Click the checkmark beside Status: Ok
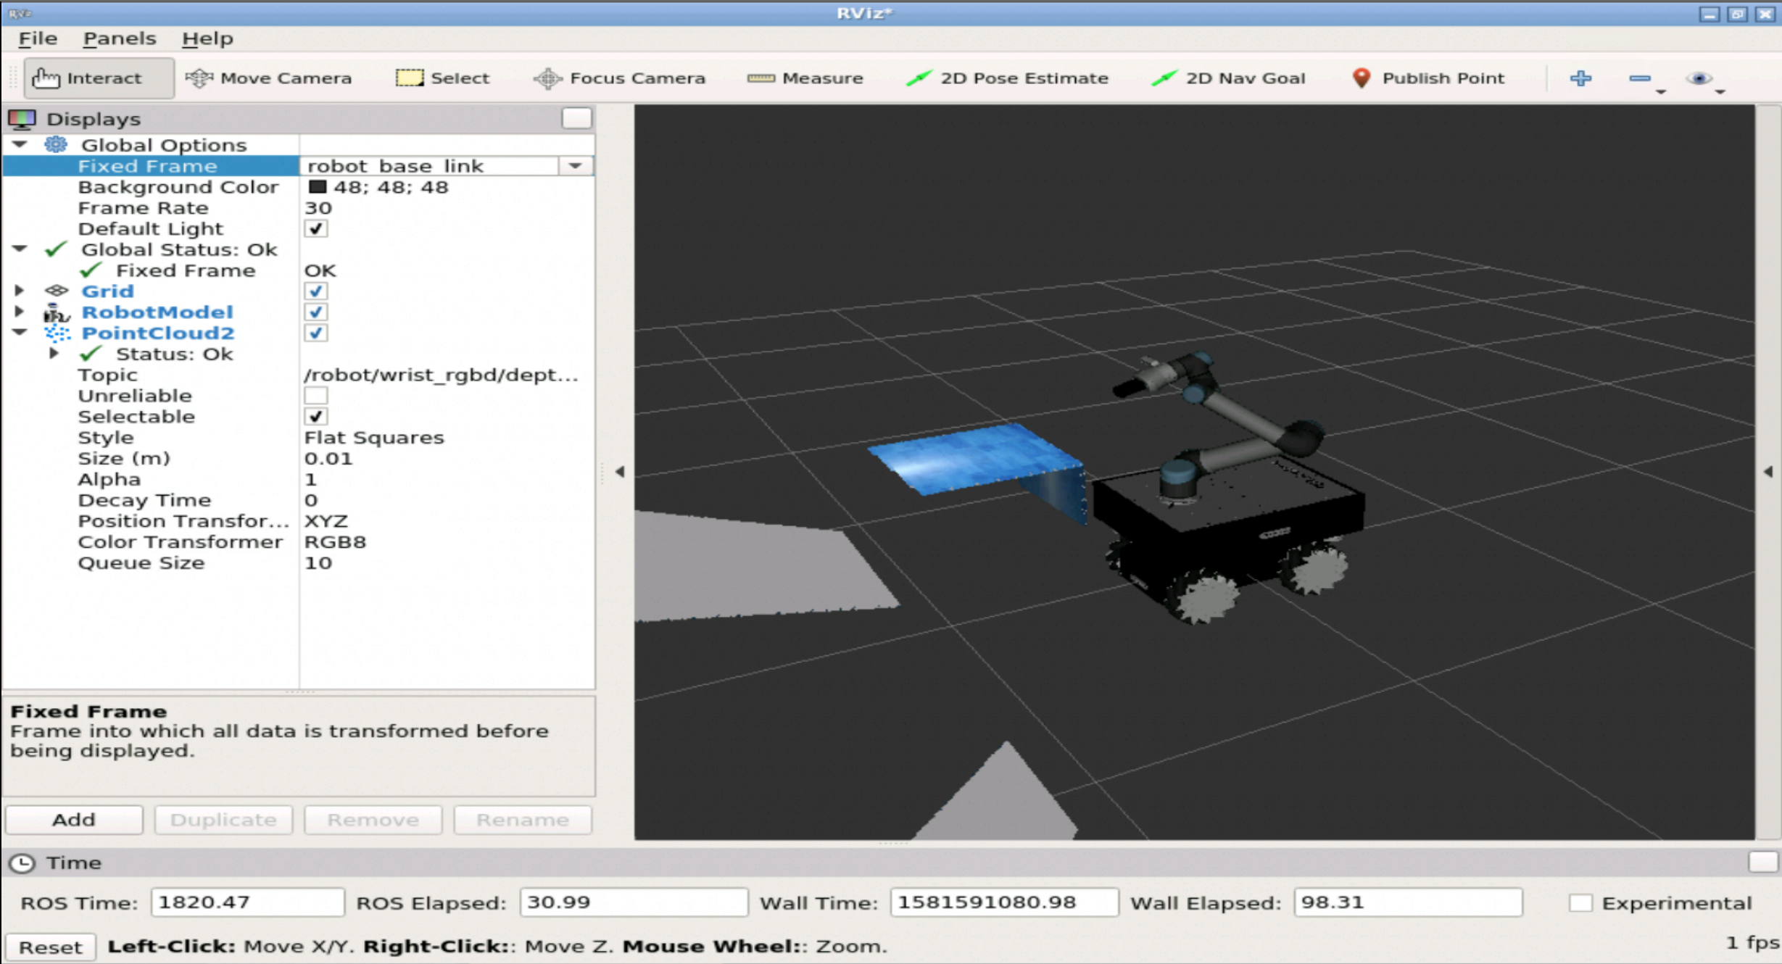The image size is (1782, 964). coord(91,354)
